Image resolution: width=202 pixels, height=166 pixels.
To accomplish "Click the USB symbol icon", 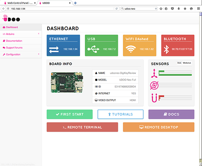I will 93,49.
